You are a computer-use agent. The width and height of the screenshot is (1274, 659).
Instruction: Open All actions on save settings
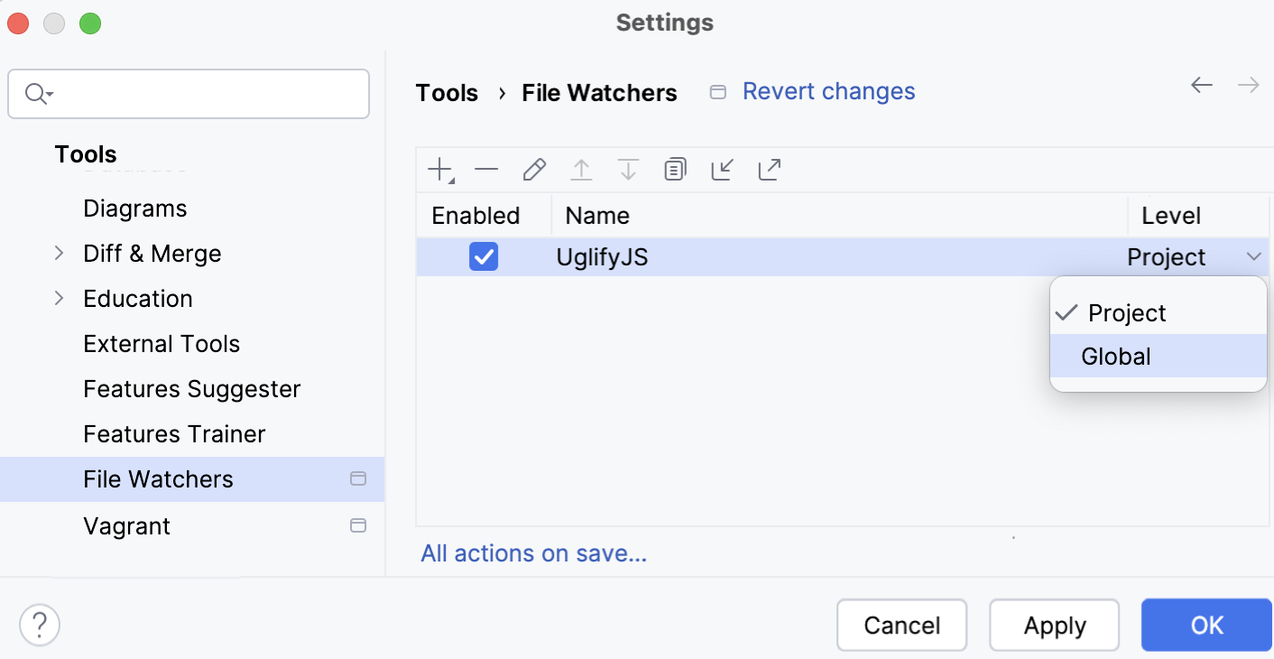click(x=532, y=552)
